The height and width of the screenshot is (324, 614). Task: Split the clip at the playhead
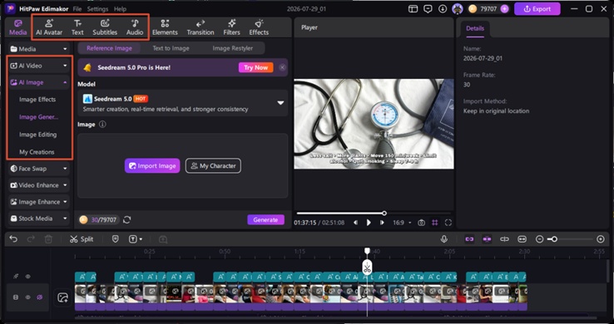82,239
